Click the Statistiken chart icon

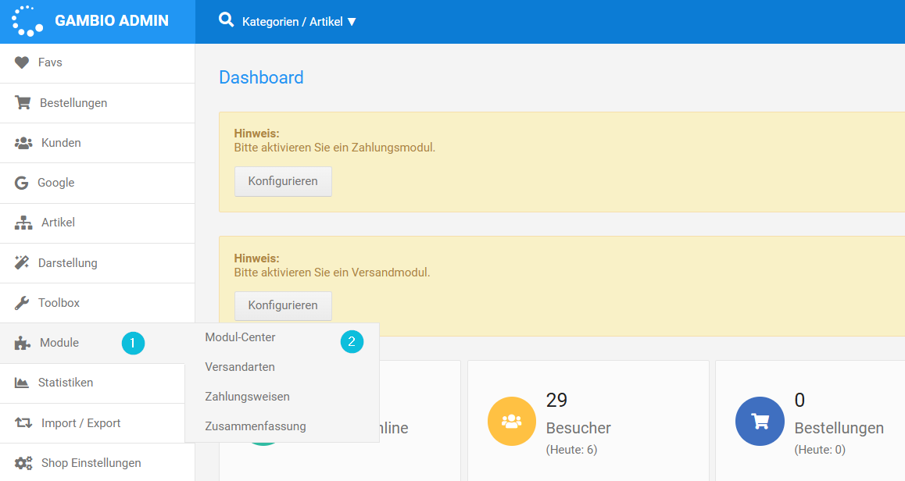point(22,383)
